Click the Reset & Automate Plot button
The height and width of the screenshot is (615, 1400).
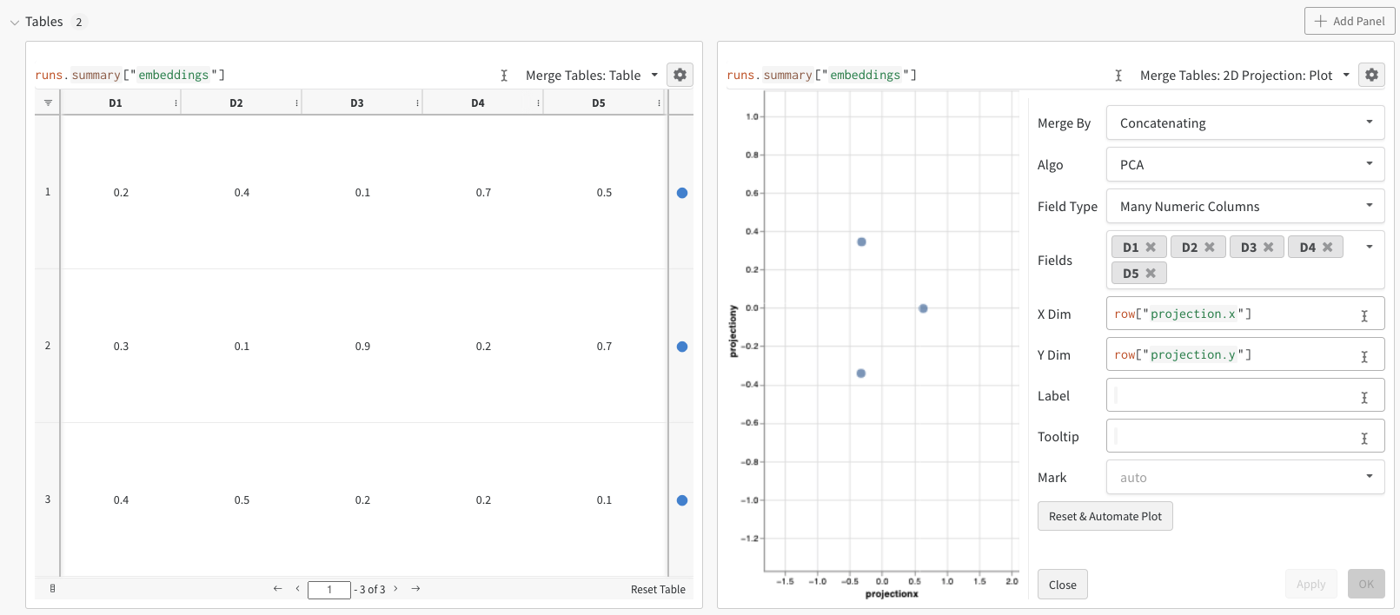pos(1105,516)
